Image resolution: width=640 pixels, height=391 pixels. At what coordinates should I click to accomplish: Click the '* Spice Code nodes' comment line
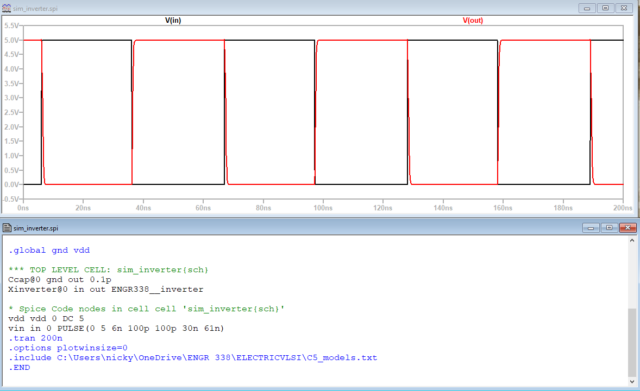point(147,309)
